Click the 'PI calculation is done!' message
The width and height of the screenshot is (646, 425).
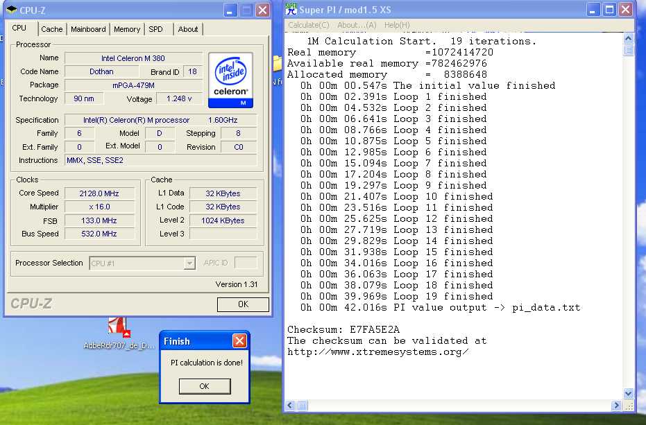(207, 363)
